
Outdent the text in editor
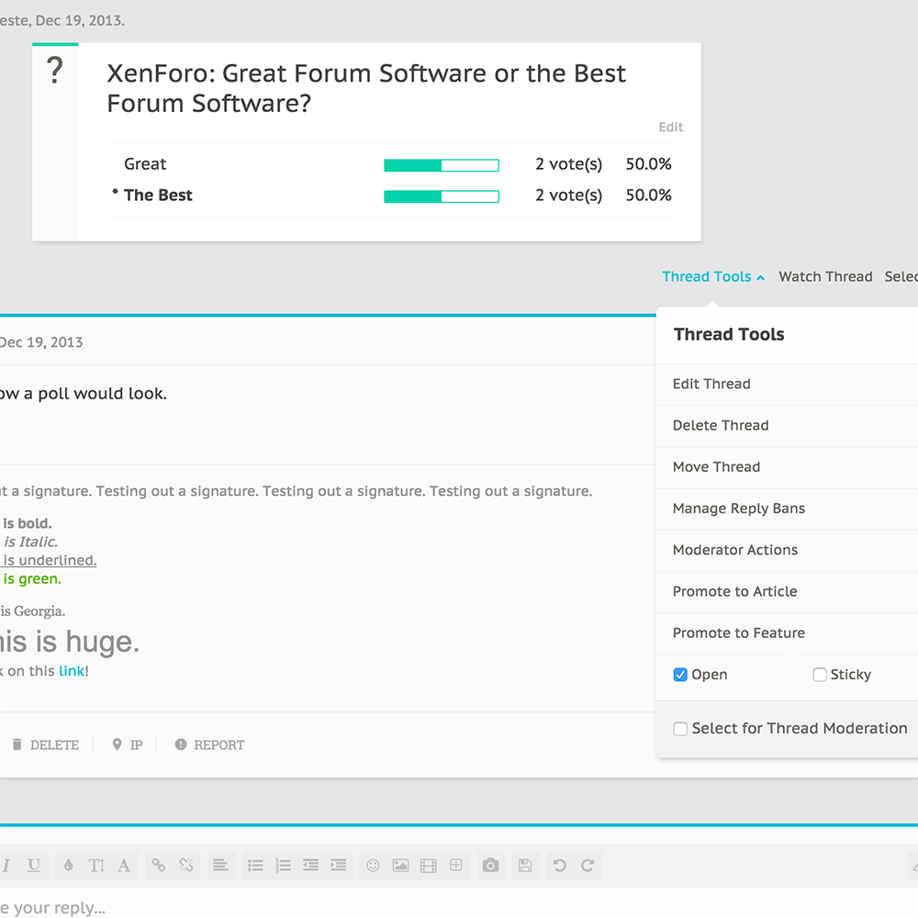pos(311,866)
